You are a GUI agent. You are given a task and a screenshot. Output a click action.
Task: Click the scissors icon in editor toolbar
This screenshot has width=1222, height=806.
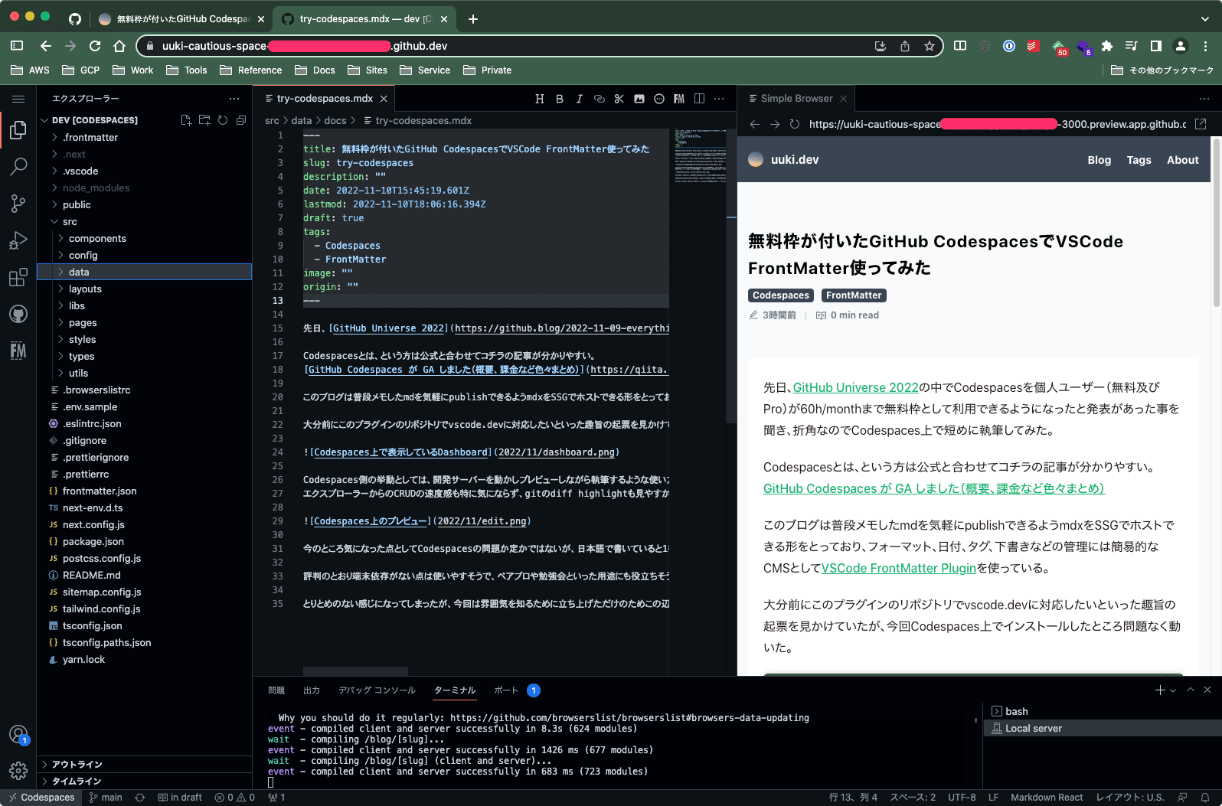pos(619,99)
